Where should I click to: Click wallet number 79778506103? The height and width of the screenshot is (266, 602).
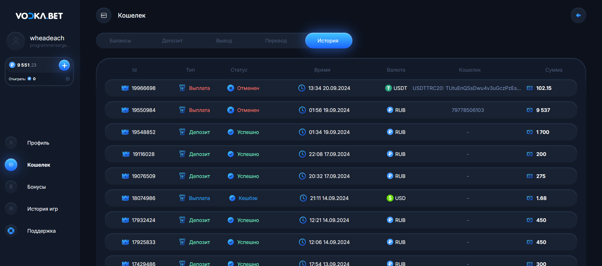coord(468,110)
